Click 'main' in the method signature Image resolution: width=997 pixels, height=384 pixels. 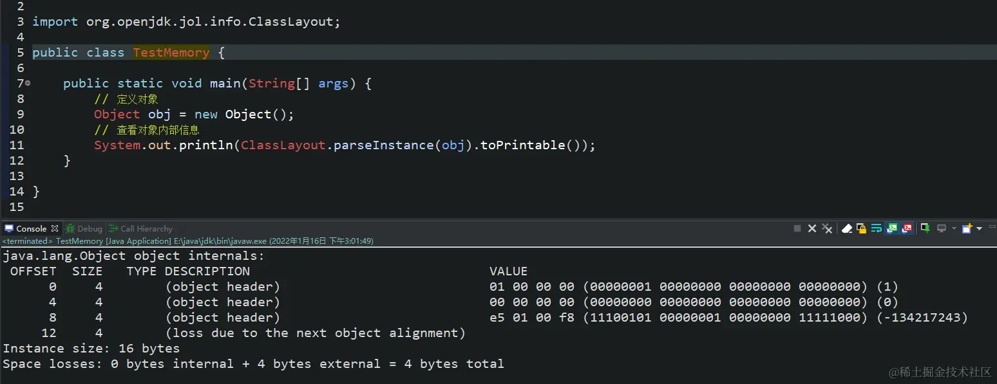click(x=225, y=84)
